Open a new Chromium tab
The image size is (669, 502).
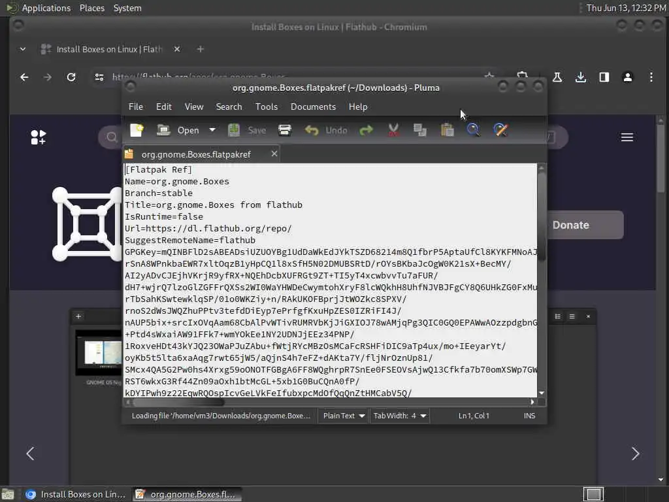click(200, 49)
